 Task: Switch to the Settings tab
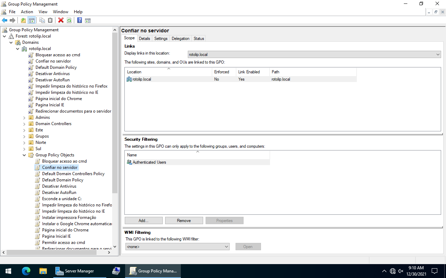(x=161, y=39)
